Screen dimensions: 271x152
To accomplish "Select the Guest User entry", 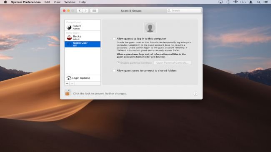I will pyautogui.click(x=83, y=44).
